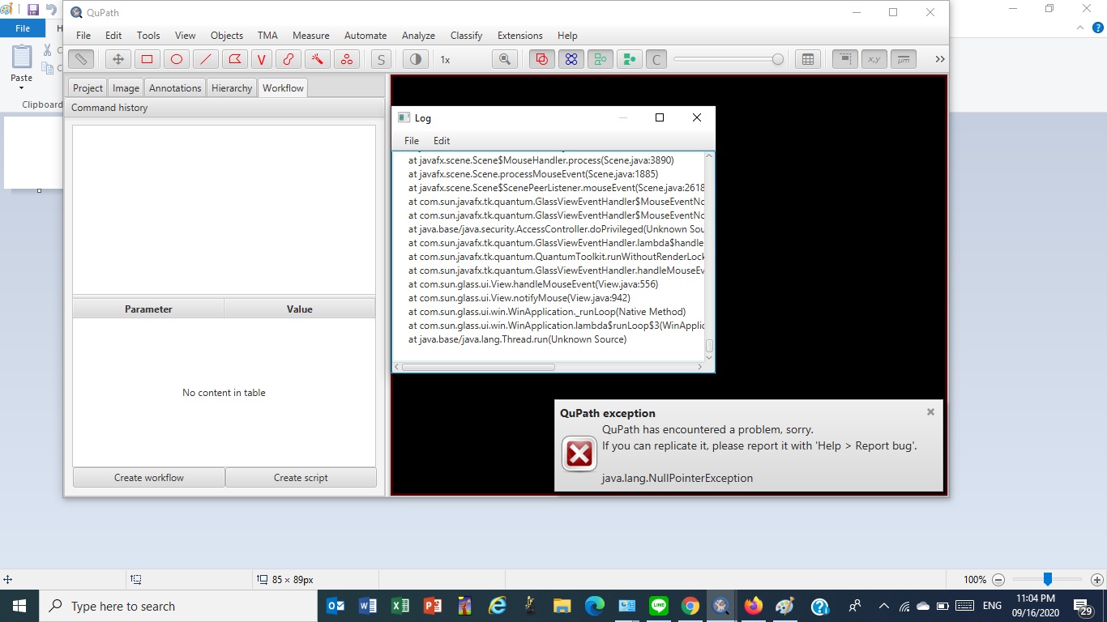Select the Move tool
1107x622 pixels.
117,58
